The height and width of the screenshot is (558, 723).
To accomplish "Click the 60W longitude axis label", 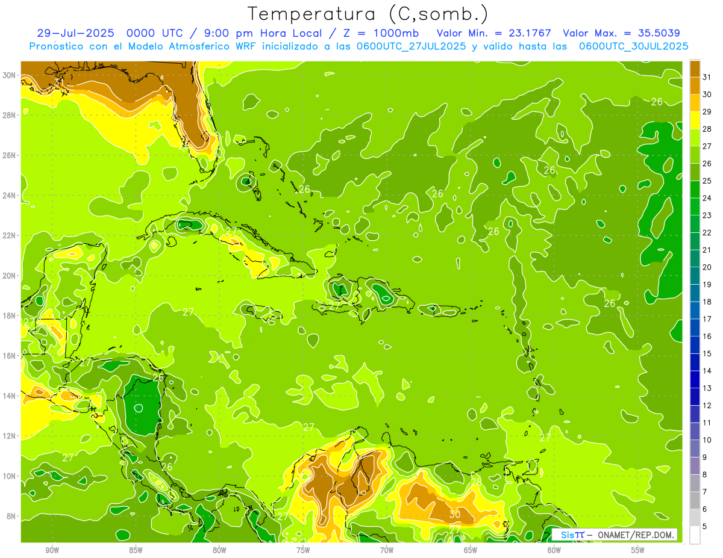I will pyautogui.click(x=554, y=550).
